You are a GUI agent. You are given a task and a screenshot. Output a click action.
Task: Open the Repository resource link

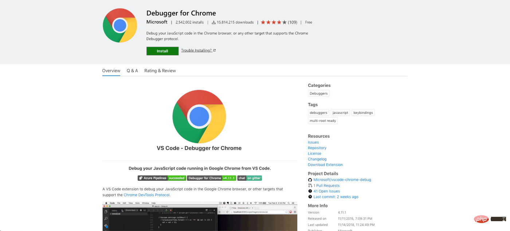point(317,148)
